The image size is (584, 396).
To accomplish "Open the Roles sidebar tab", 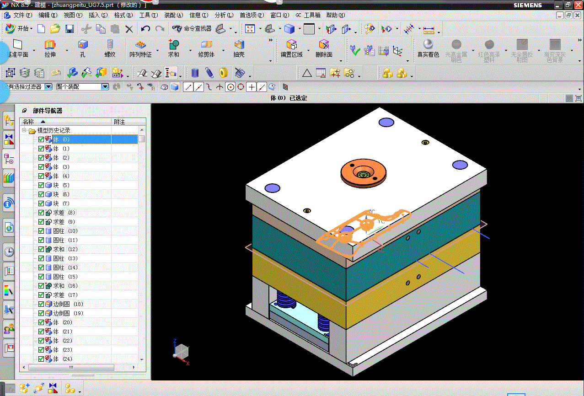I will pos(9,328).
